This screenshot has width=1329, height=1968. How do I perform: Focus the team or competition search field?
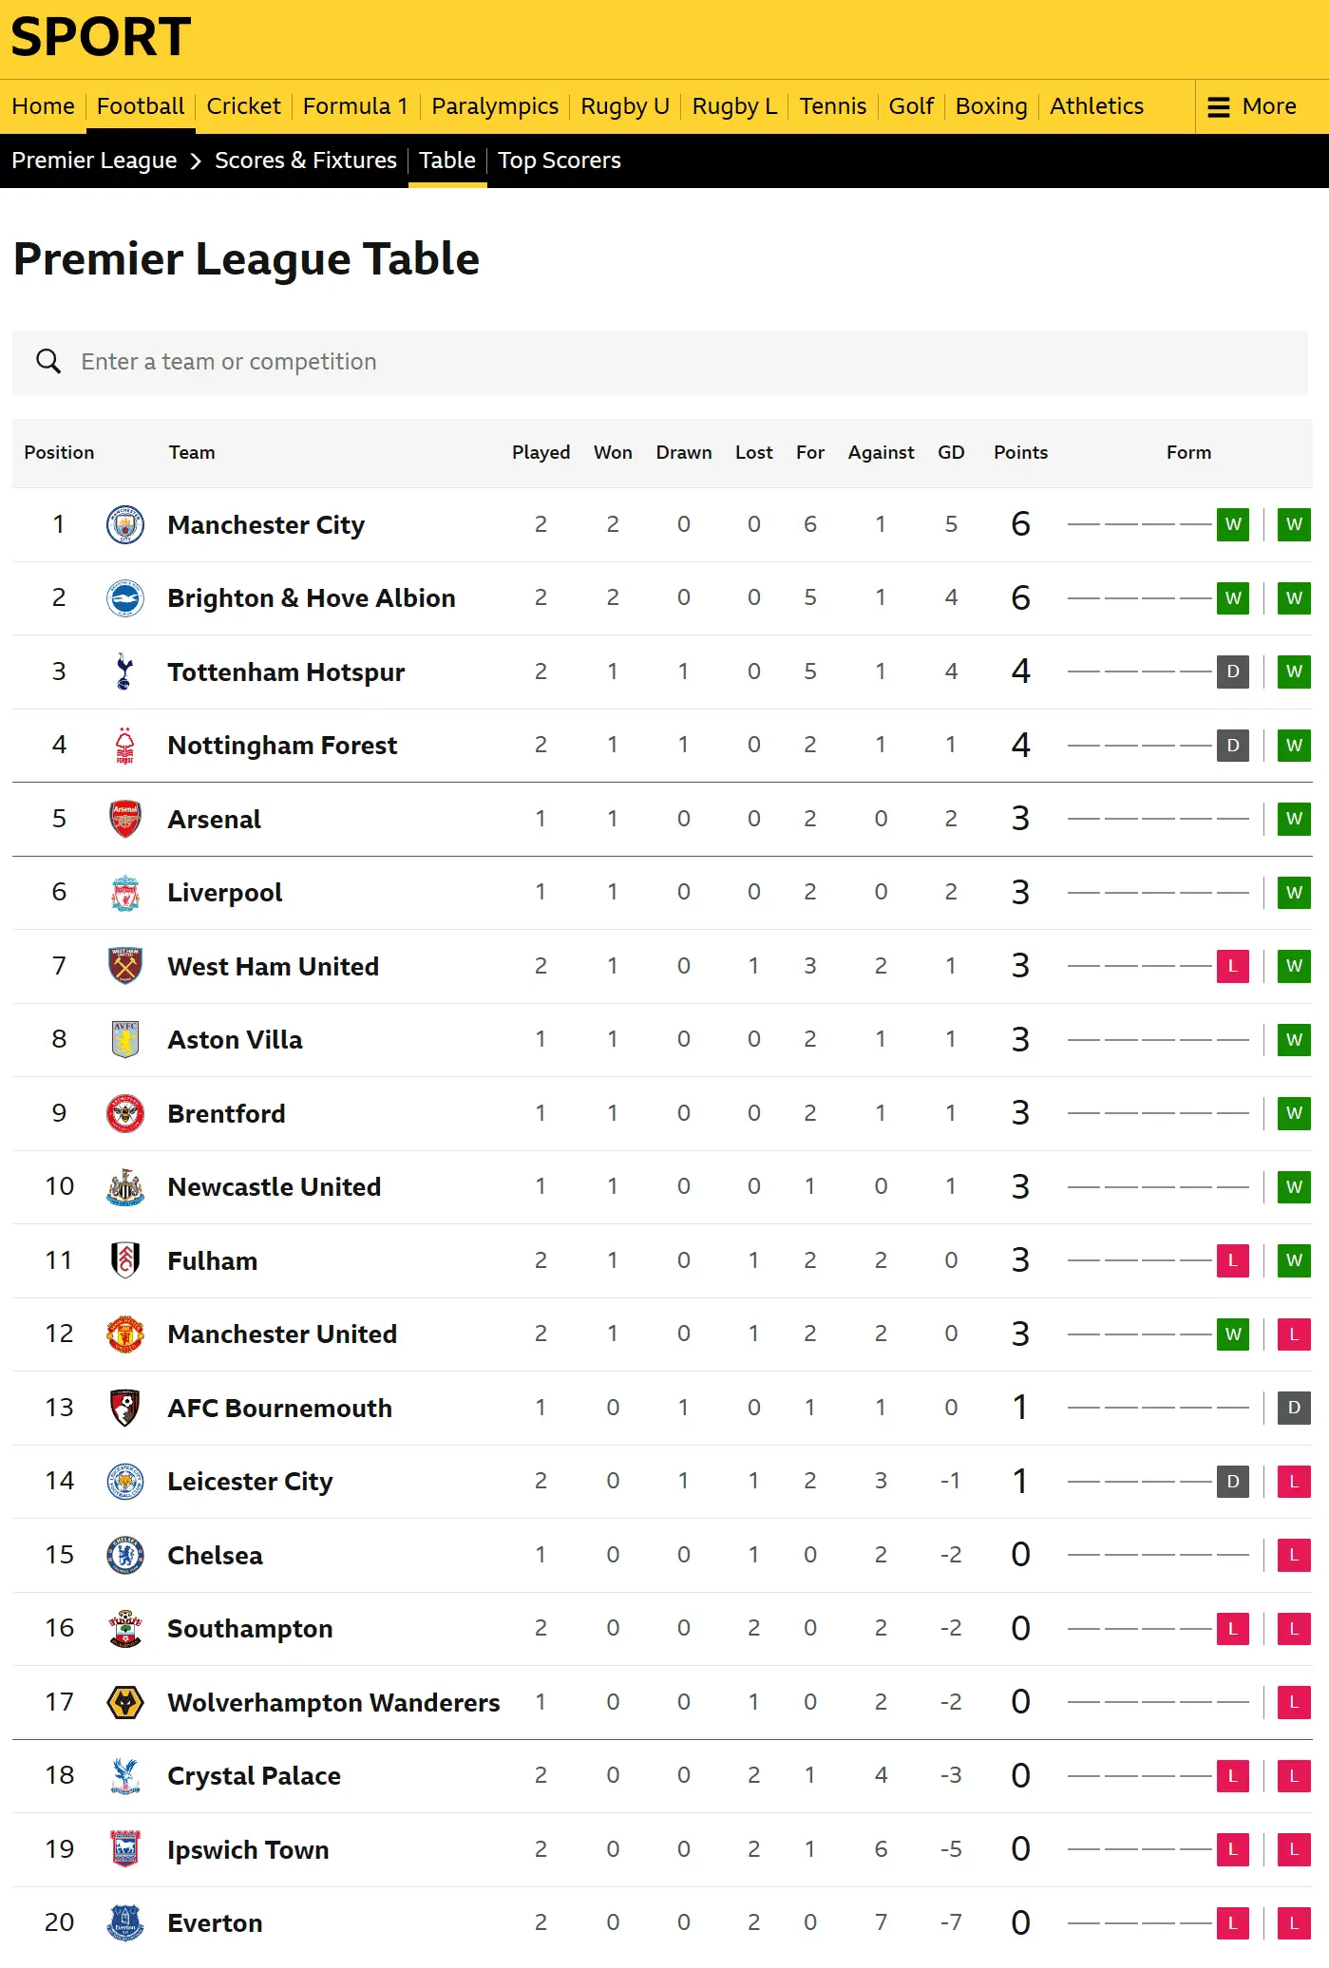(665, 362)
